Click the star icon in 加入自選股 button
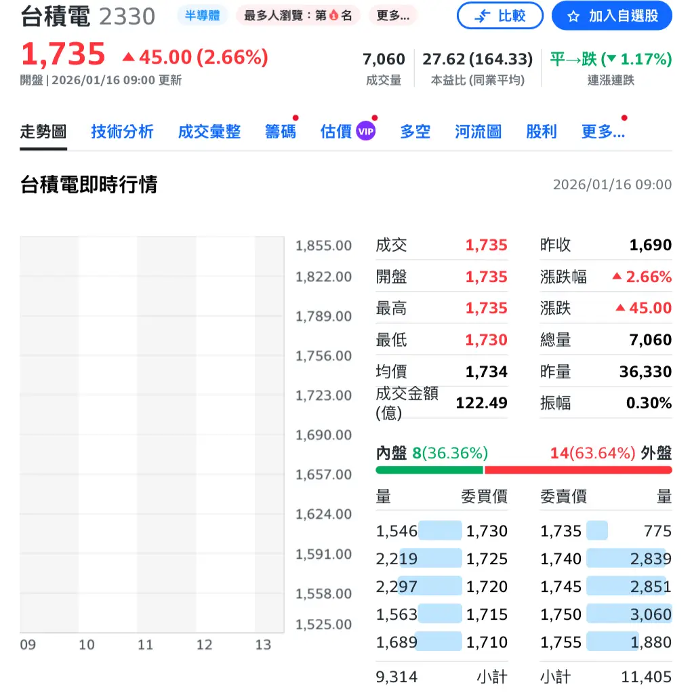Screen dimensions: 692x693 [x=573, y=16]
